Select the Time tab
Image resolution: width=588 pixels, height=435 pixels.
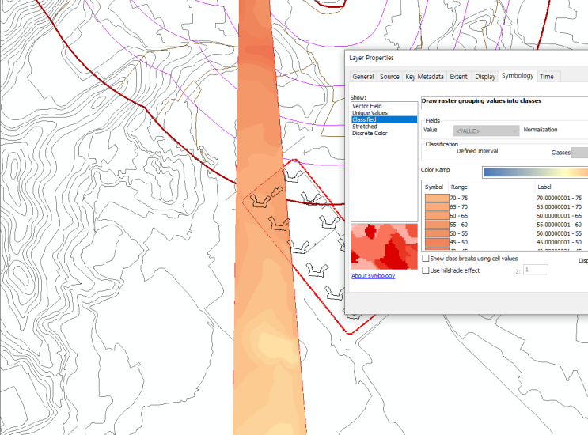pyautogui.click(x=547, y=77)
